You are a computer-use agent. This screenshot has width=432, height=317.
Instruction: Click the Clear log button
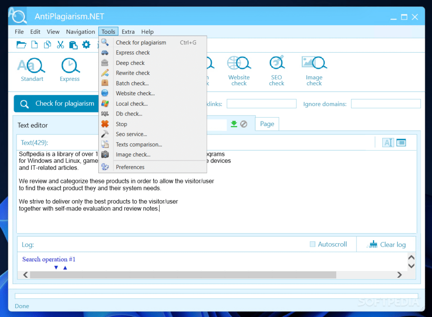point(386,244)
